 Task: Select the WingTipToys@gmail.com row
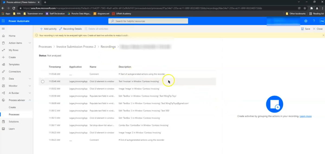pos(127,103)
